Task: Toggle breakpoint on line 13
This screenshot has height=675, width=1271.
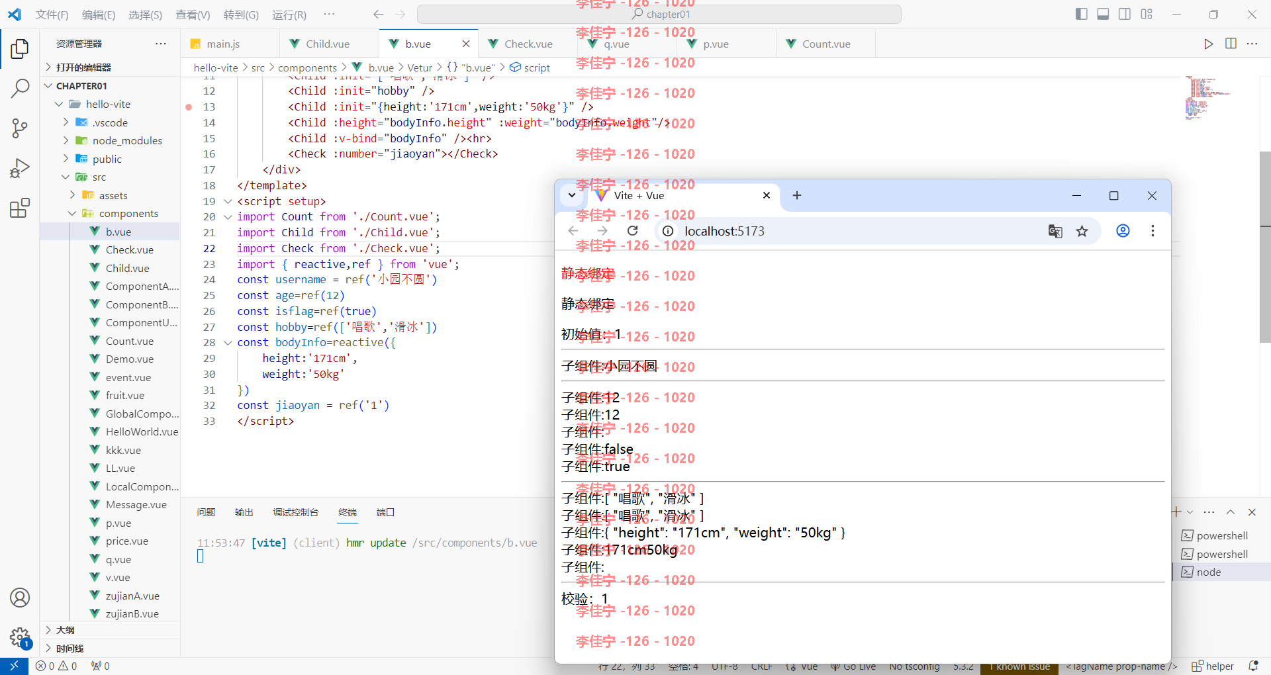Action: pos(189,107)
